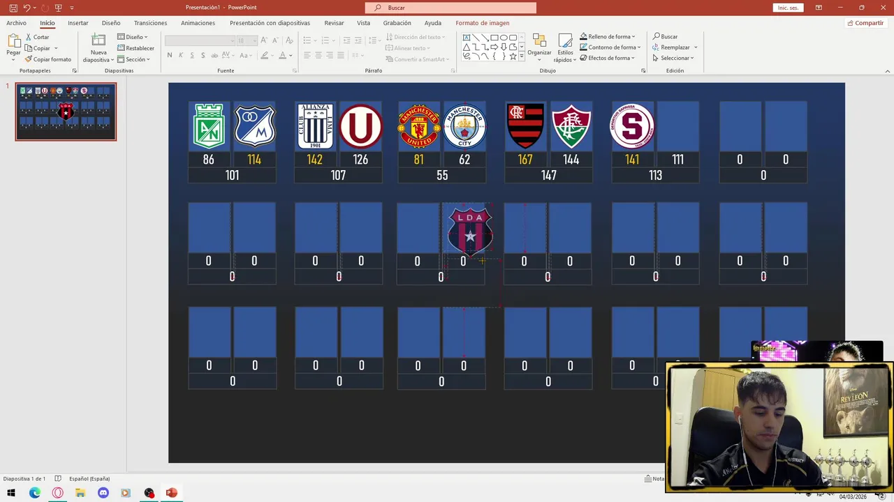Click the Compartir button
This screenshot has width=894, height=502.
[x=865, y=23]
